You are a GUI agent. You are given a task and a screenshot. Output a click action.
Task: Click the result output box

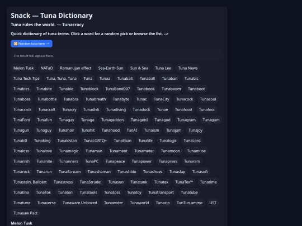pos(117,56)
